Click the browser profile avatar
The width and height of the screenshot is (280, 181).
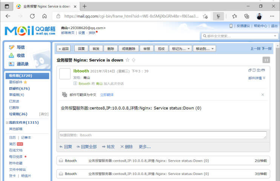(x=259, y=16)
